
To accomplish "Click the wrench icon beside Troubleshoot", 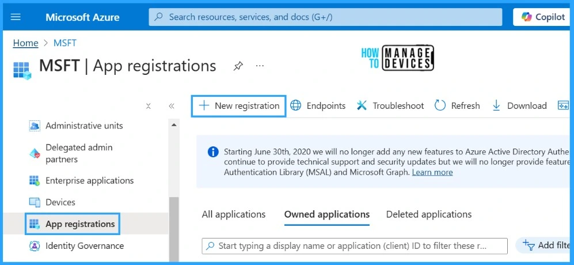I will [x=362, y=105].
